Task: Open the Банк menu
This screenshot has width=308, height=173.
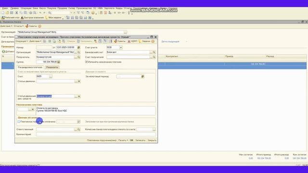Action: (35, 9)
